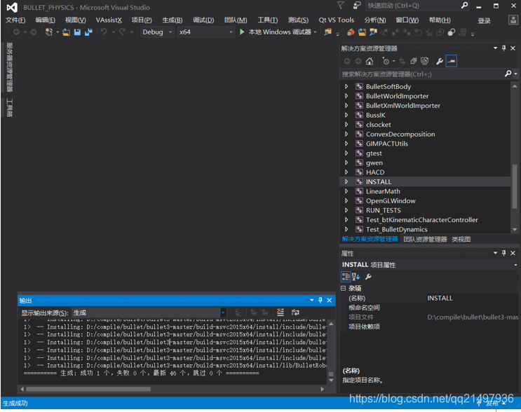Click the Save icon in the toolbar
521x412 pixels.
tap(77, 32)
